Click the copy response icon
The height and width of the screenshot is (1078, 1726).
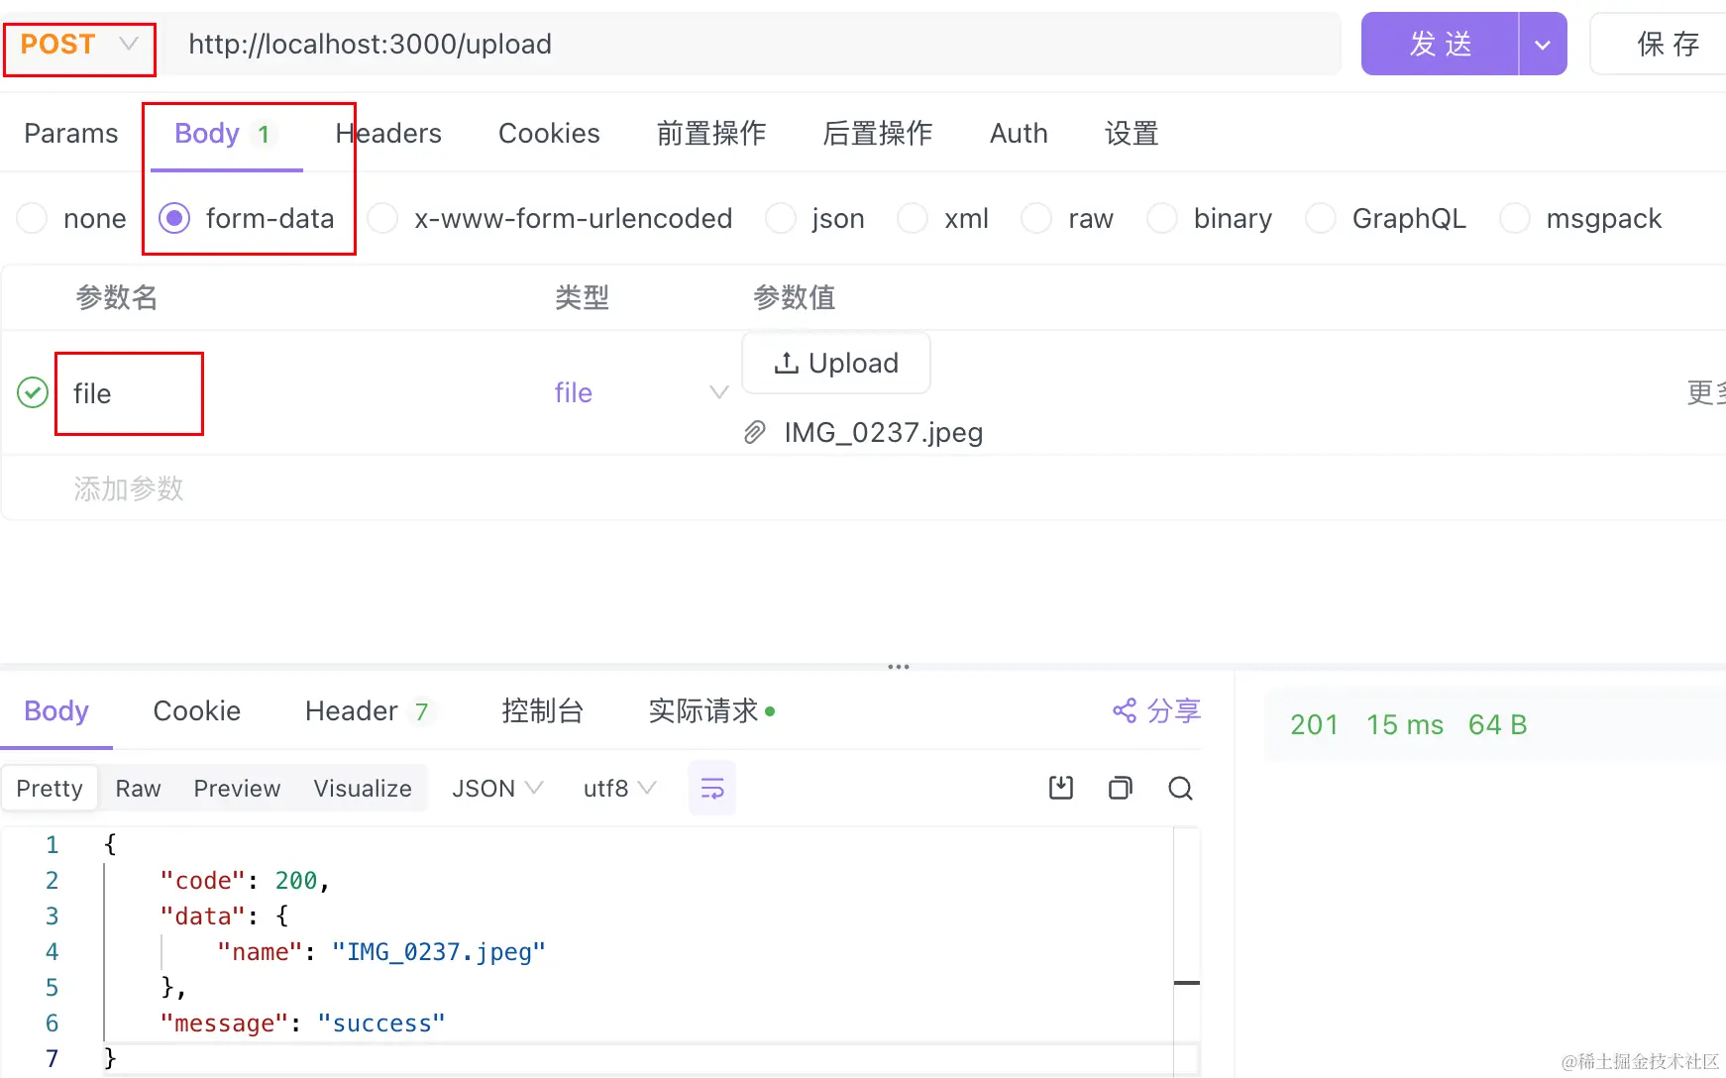click(x=1121, y=788)
